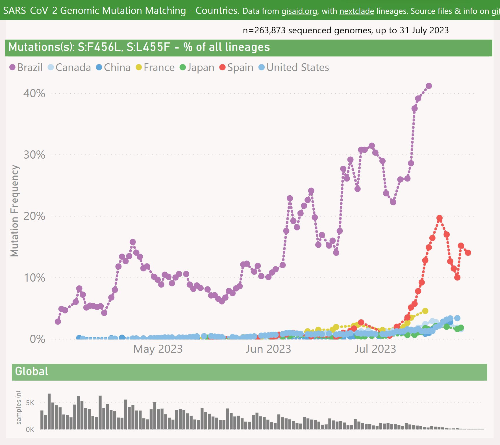Click the France yellow legend dot

[139, 67]
